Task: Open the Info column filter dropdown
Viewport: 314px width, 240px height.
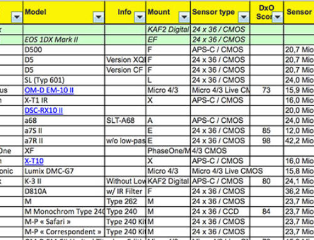Action: coord(139,17)
